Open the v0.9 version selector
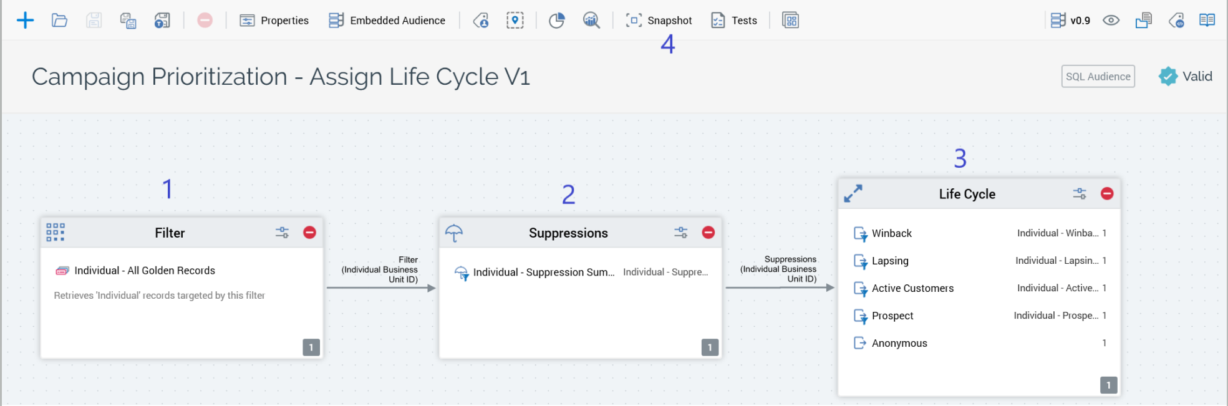 [x=1070, y=21]
